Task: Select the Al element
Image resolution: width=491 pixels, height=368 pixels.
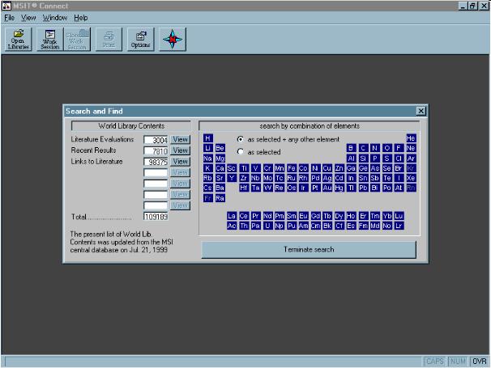Action: [351, 159]
